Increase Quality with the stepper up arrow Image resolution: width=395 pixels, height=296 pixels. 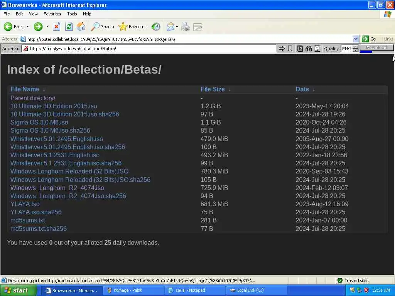tap(355, 47)
